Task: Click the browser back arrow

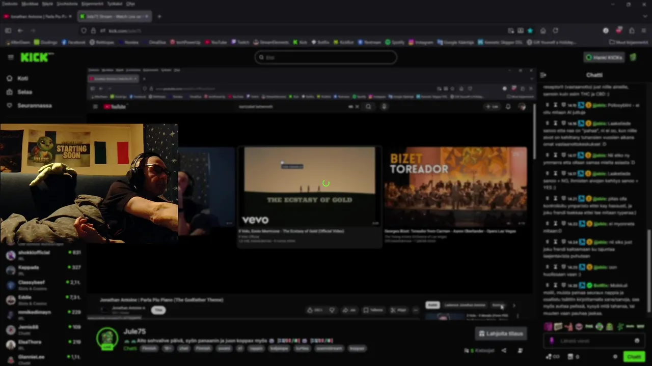Action: pyautogui.click(x=20, y=30)
